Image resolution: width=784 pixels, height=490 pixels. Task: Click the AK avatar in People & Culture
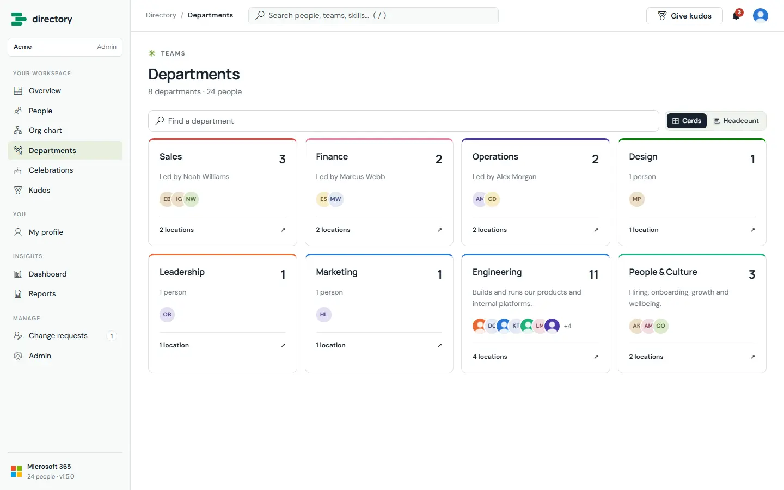pyautogui.click(x=636, y=326)
